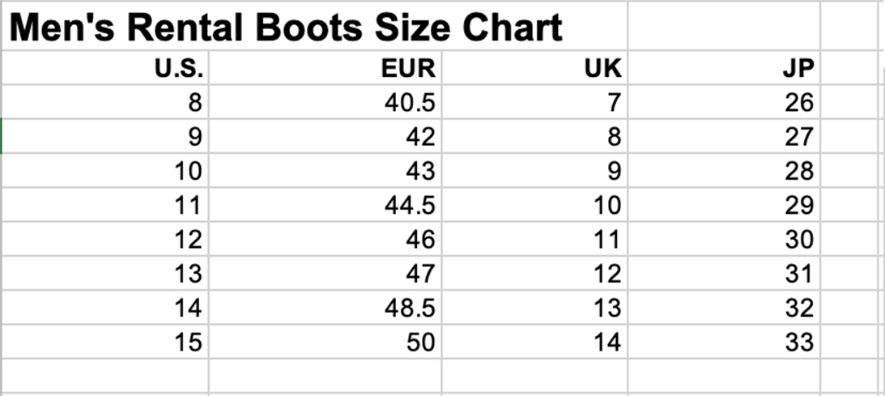Select the JP size 31 cell
The height and width of the screenshot is (396, 885).
[x=724, y=274]
